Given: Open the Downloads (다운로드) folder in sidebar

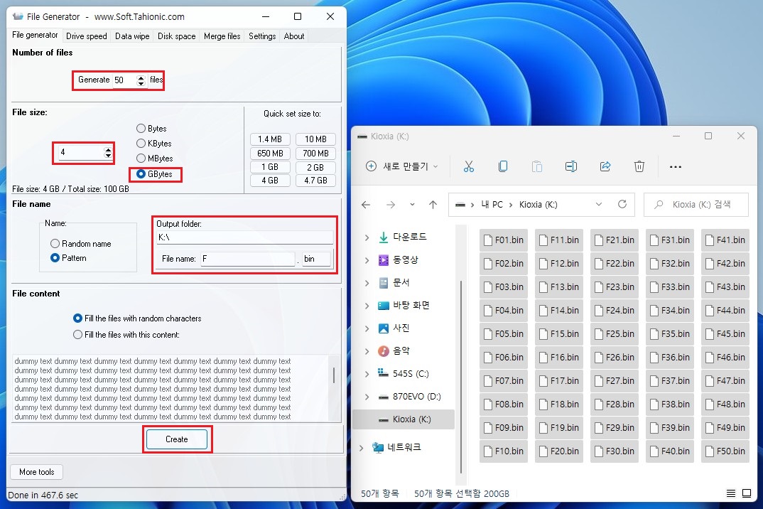Looking at the screenshot, I should click(409, 237).
